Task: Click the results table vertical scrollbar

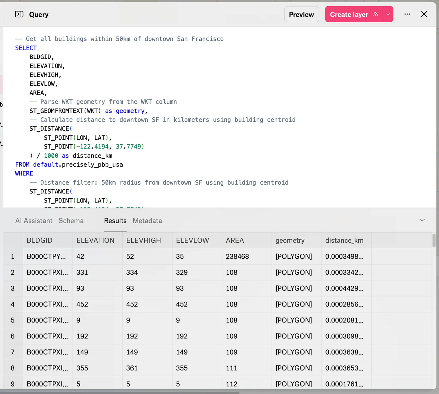Action: point(434,240)
